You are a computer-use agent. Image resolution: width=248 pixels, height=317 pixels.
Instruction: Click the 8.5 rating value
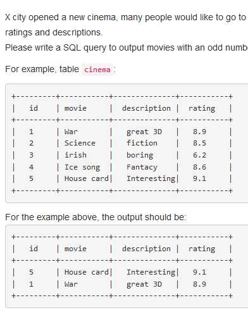pos(199,143)
